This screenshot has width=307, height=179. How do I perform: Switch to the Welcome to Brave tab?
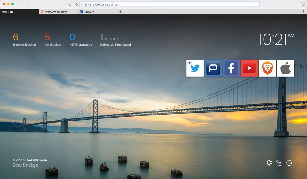(58, 11)
